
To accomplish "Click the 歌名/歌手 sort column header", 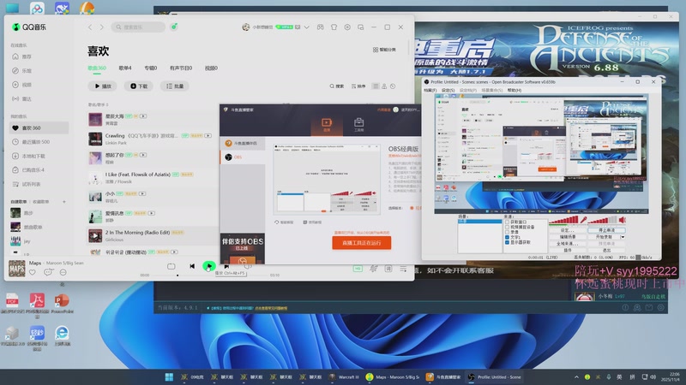I will 98,104.
